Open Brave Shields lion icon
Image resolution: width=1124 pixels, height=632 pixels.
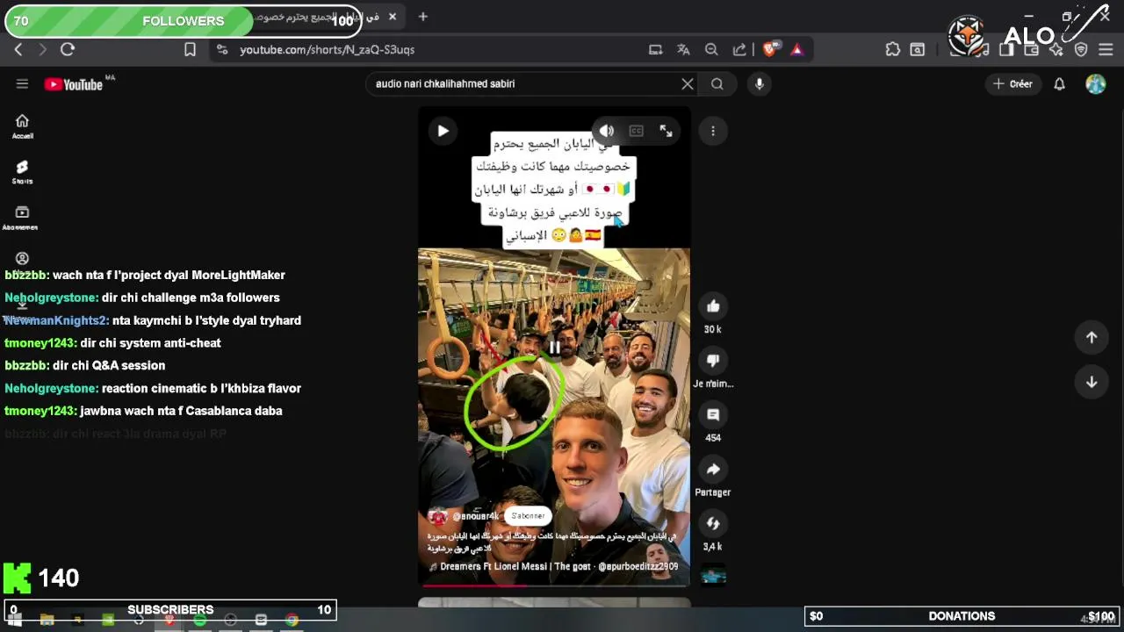(x=769, y=50)
